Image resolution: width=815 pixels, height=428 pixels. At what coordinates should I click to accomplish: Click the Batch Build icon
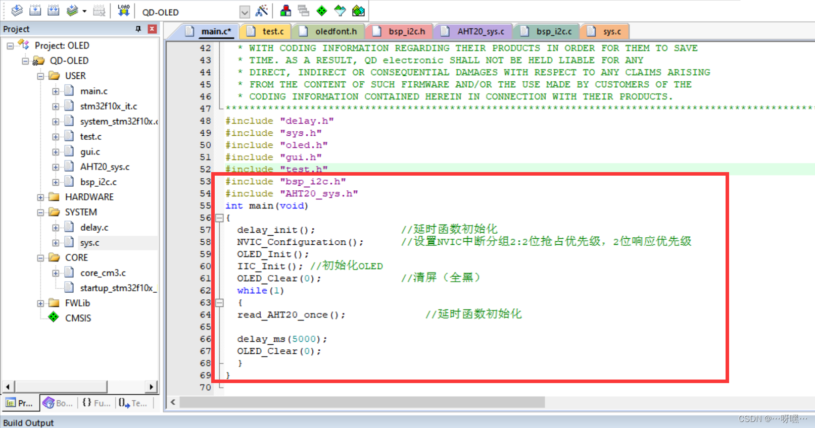click(72, 10)
